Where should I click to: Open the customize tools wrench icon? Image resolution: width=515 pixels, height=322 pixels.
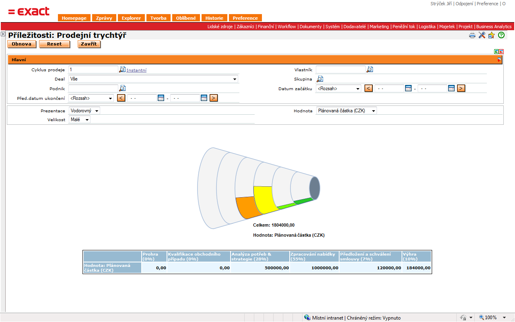pos(482,35)
